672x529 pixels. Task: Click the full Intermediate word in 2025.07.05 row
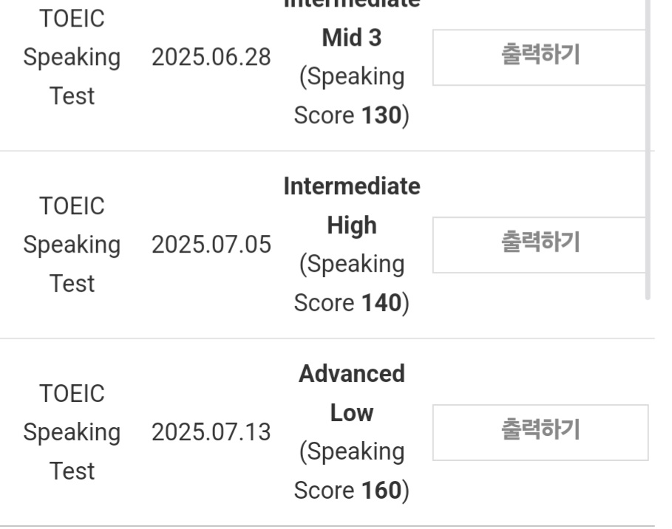[352, 186]
